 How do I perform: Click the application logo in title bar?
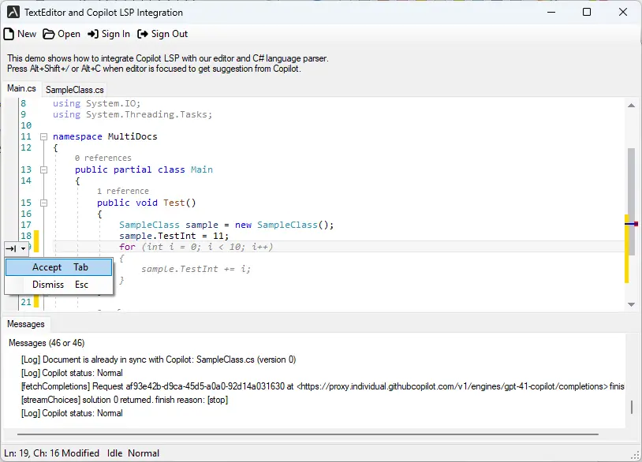13,13
